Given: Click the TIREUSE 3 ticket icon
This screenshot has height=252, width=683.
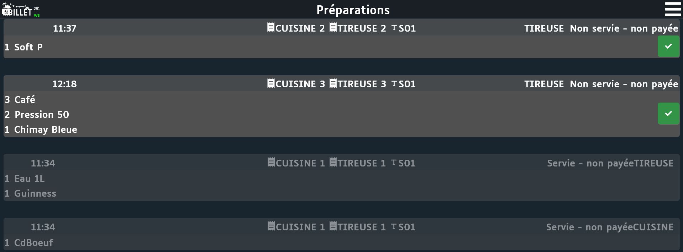Looking at the screenshot, I should [333, 83].
